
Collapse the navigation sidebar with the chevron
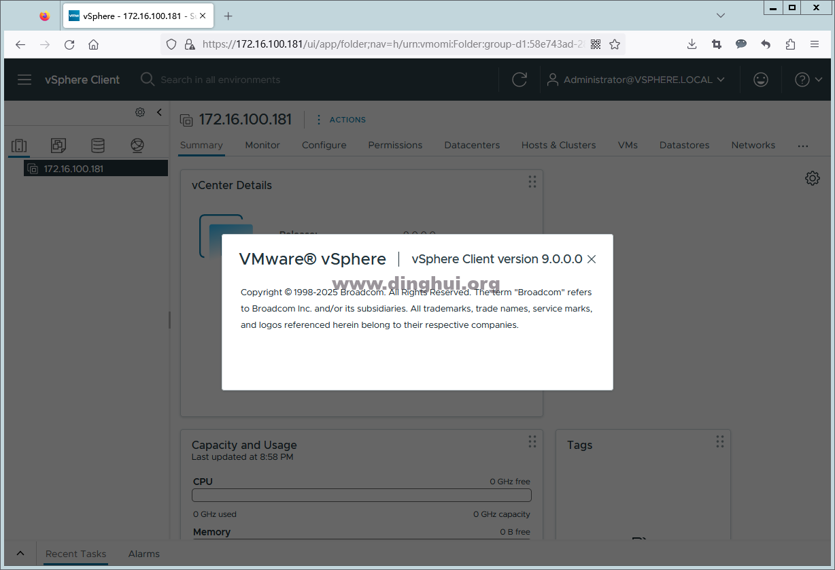(x=159, y=112)
